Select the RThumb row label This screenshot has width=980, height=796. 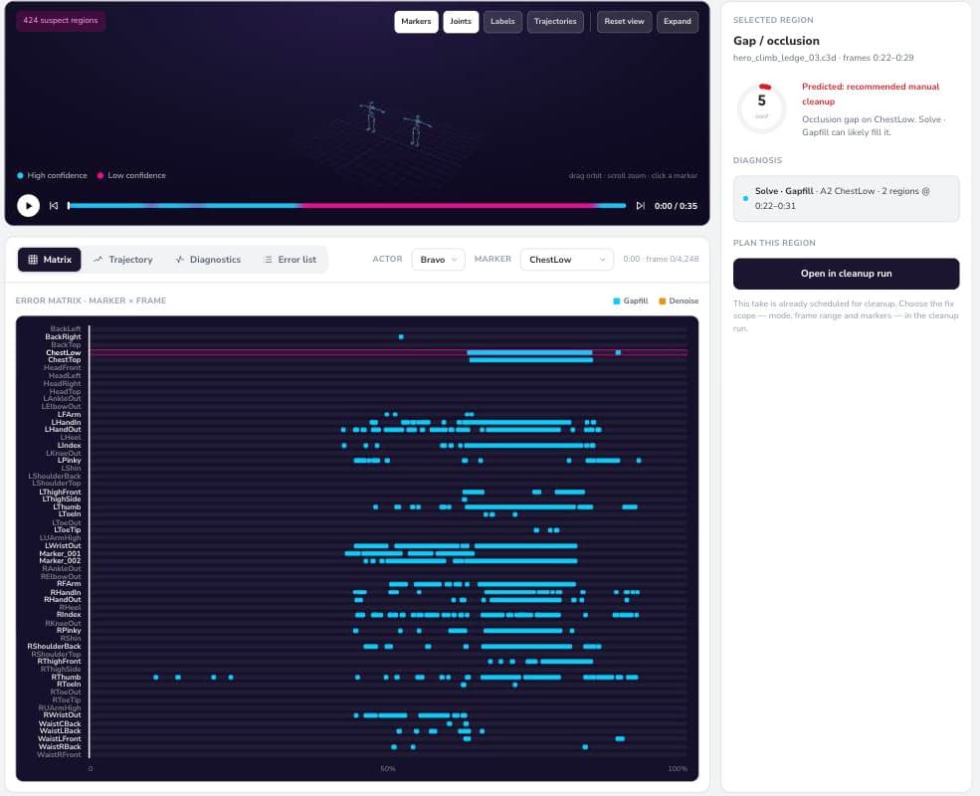[x=67, y=678]
